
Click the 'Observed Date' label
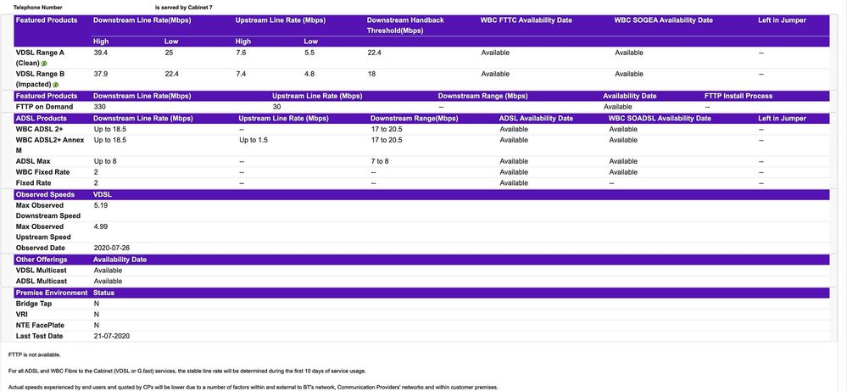pyautogui.click(x=41, y=248)
